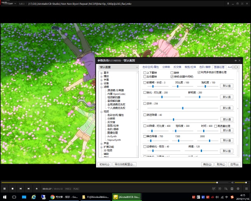Collapse the 视频 tree node
The image size is (251, 201).
101,112
